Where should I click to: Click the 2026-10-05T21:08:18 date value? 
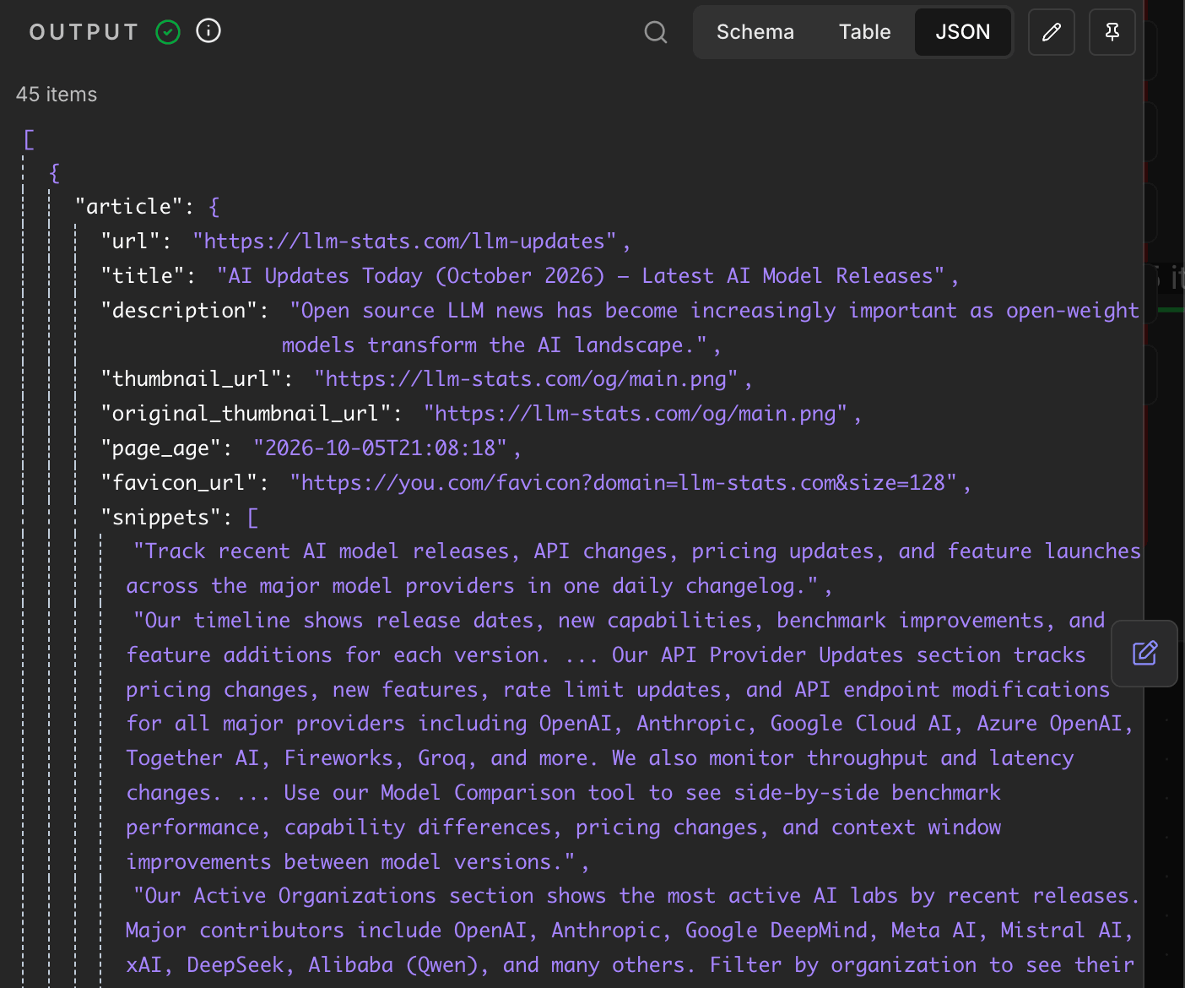click(x=381, y=448)
